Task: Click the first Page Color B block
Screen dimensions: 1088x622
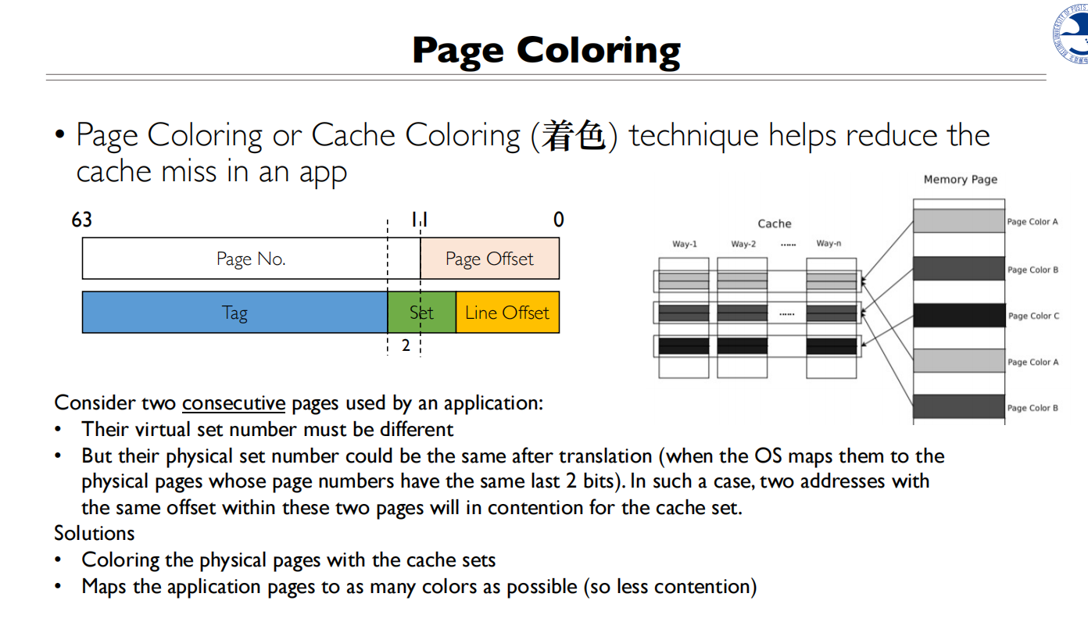Action: coord(958,269)
